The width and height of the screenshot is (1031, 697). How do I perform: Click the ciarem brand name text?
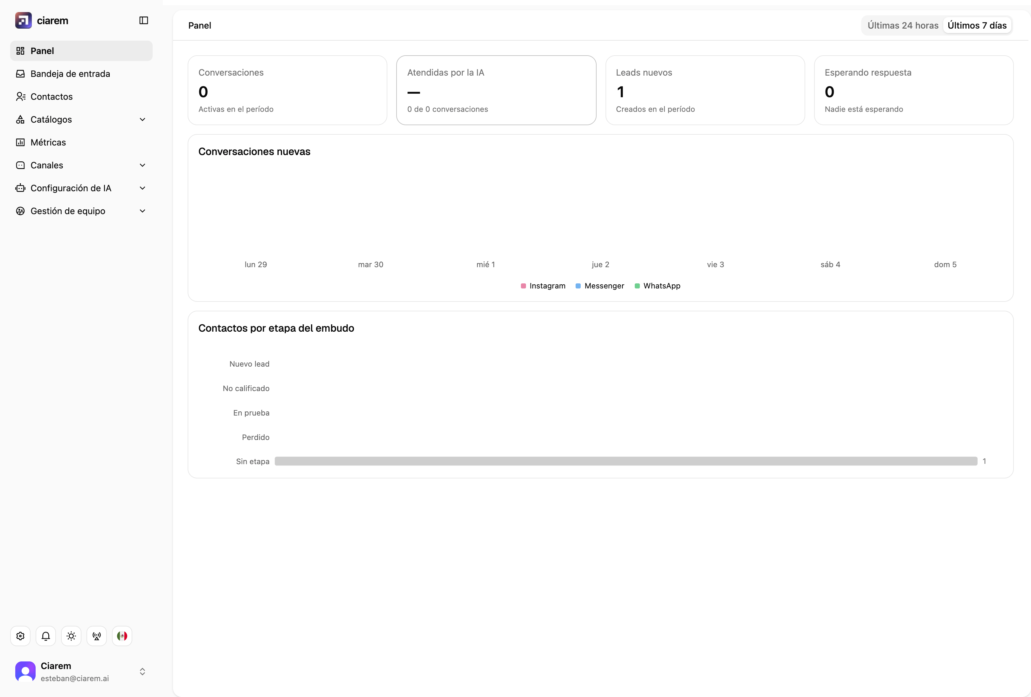point(53,20)
